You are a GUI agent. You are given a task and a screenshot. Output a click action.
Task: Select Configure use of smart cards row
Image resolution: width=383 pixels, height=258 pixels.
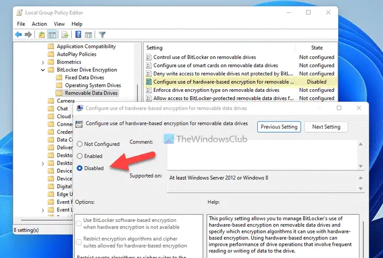pos(241,66)
